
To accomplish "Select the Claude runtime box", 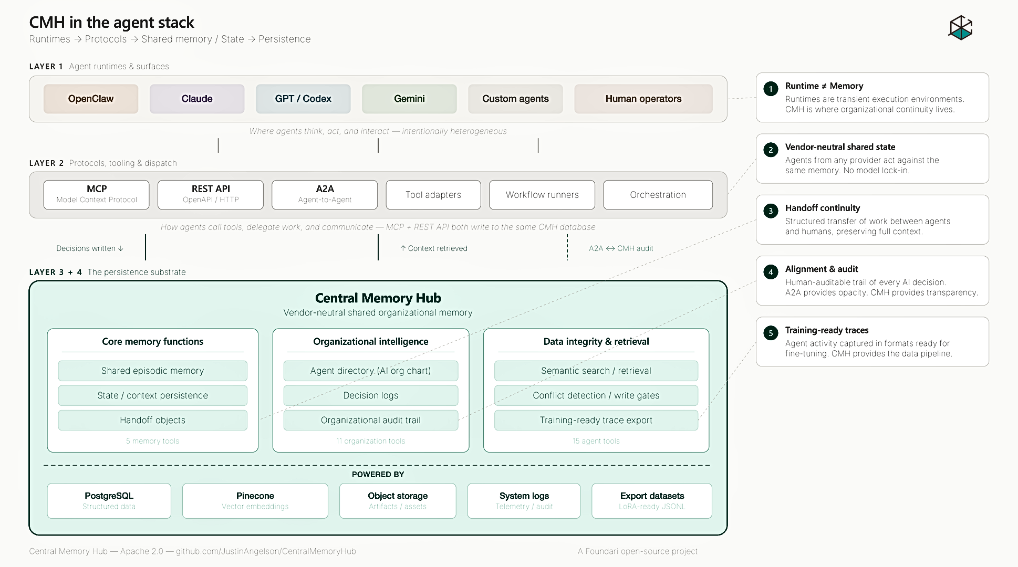I will (197, 99).
